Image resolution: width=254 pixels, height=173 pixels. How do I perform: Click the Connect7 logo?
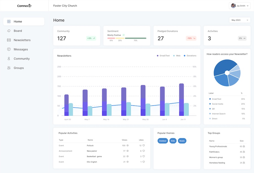pyautogui.click(x=24, y=6)
